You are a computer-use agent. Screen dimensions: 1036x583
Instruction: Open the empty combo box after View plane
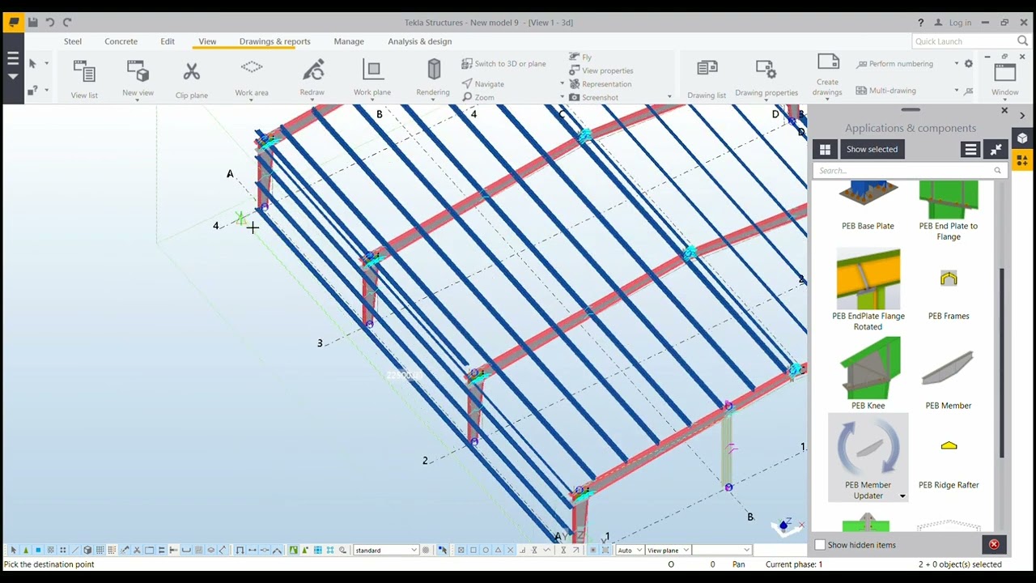pos(722,551)
